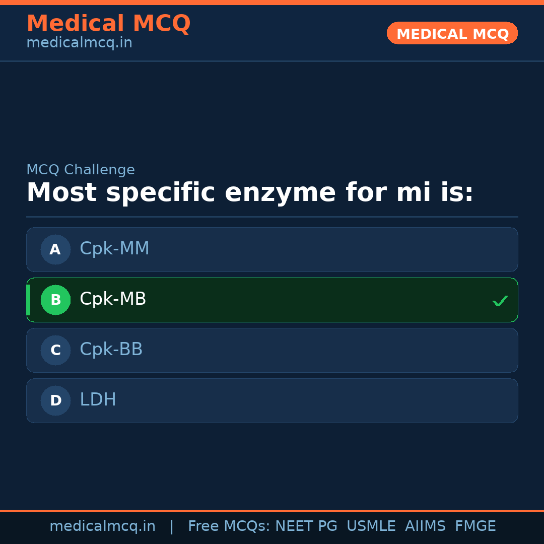Select answer option LDH

tap(272, 400)
